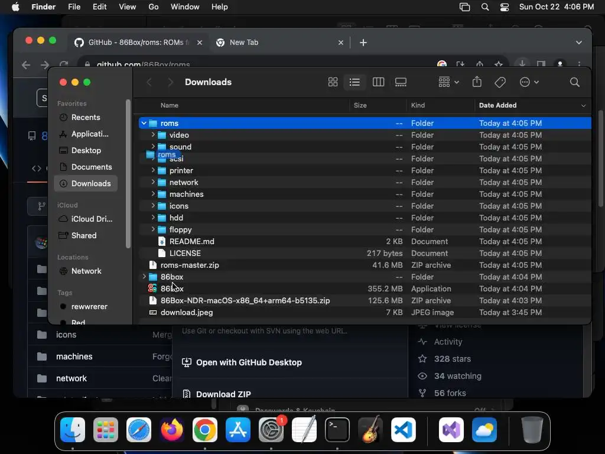
Task: Expand the machines folder in Finder
Action: coord(153,194)
